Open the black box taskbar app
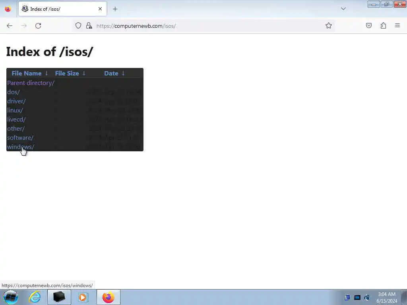Viewport: 407px width, 305px height. (59, 297)
